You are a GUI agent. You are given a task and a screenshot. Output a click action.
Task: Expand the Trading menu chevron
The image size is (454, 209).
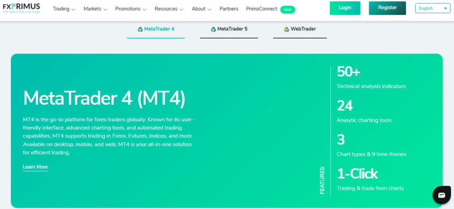click(73, 10)
